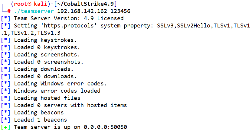252x131 pixels.
Task: Click the 0.0.0.0:50050 address text
Action: pos(105,127)
